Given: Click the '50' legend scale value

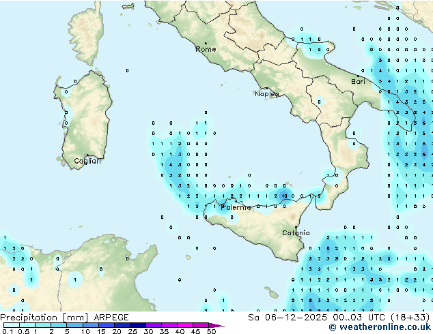Looking at the screenshot, I should tap(211, 331).
